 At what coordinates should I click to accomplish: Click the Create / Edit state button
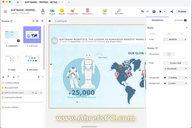(175, 63)
